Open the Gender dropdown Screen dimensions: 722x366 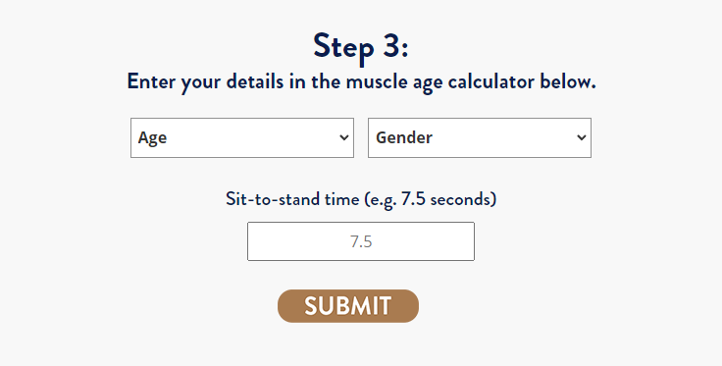[x=480, y=137]
